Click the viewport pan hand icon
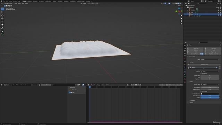This screenshot has height=125, width=222. [181, 18]
